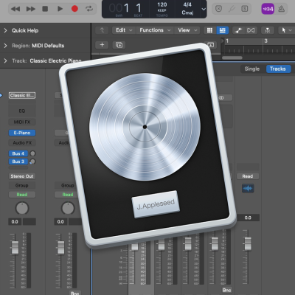
Task: Open the View menu
Action: (187, 30)
